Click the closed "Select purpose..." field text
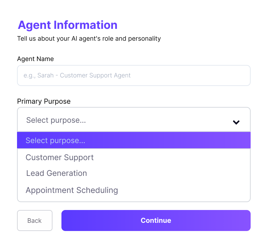 (56, 120)
